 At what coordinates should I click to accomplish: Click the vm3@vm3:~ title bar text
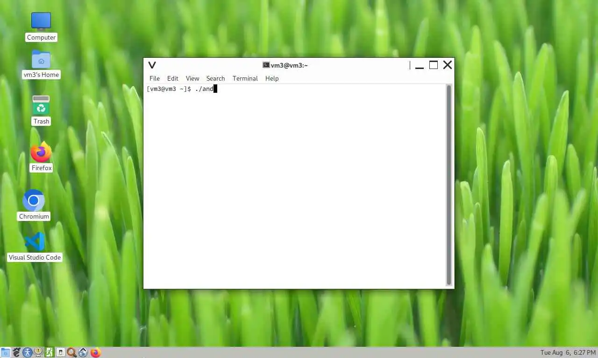point(289,65)
